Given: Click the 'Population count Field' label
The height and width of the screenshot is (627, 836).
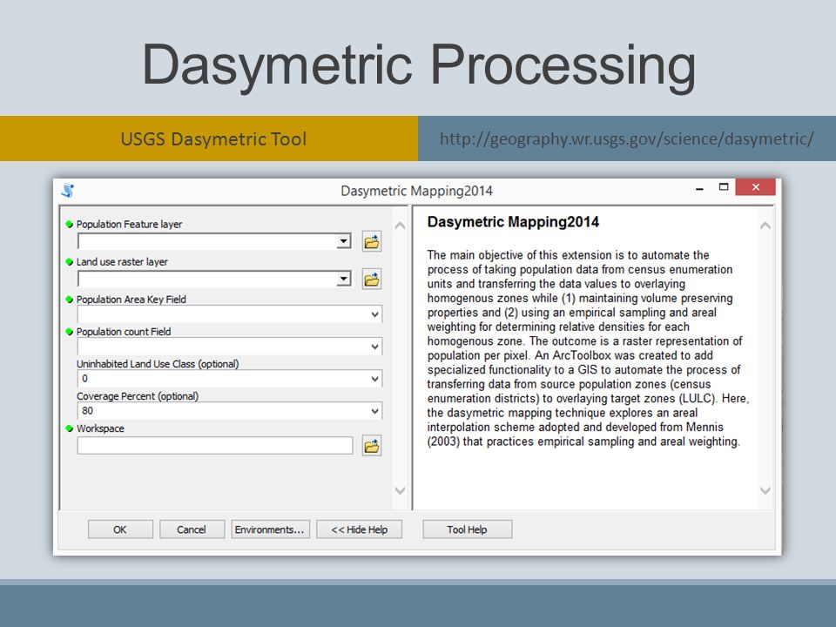Looking at the screenshot, I should click(x=124, y=332).
